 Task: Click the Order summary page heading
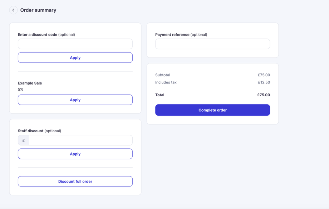[38, 10]
